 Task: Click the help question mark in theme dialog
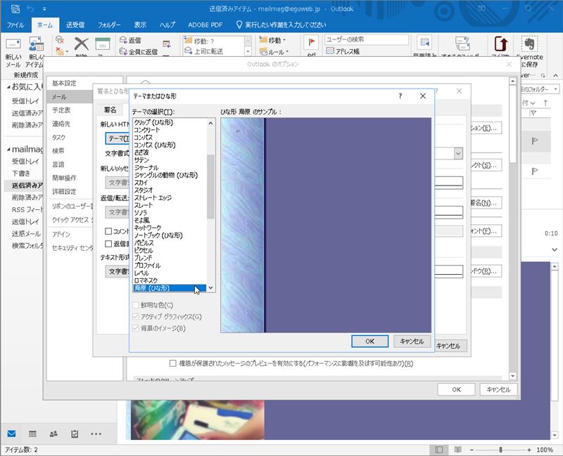pyautogui.click(x=400, y=96)
